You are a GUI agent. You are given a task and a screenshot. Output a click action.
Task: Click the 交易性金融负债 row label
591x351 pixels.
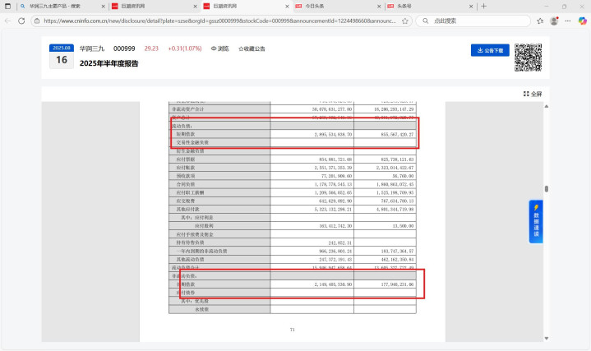click(x=192, y=142)
